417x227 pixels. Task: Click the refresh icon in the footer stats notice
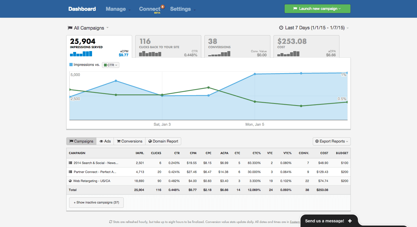111,222
